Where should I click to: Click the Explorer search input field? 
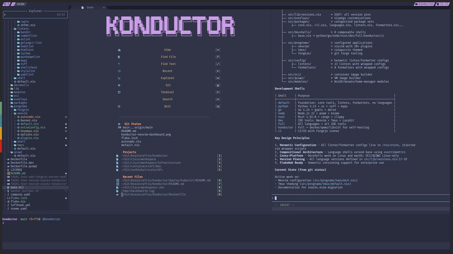click(x=35, y=15)
